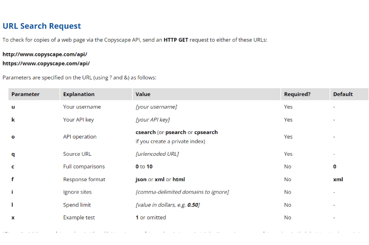Viewport: 369px width, 245px height.
Task: Click parameter 'i' cell
Action: coord(12,192)
